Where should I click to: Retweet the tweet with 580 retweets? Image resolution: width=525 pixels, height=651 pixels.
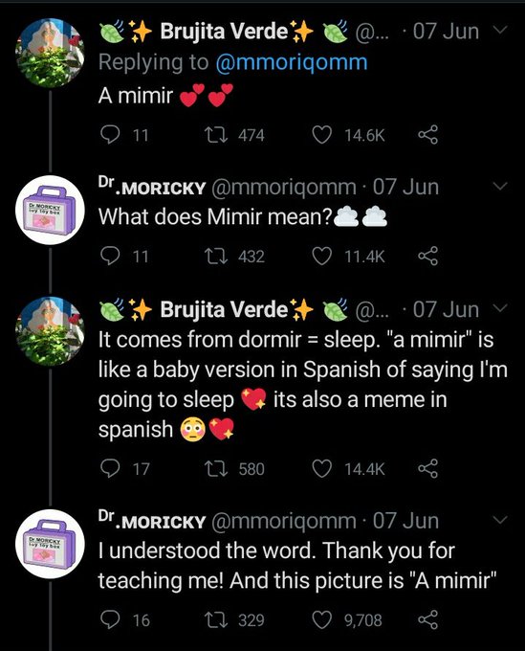click(x=216, y=469)
